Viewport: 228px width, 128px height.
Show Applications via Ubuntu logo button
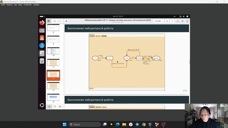(x=42, y=105)
